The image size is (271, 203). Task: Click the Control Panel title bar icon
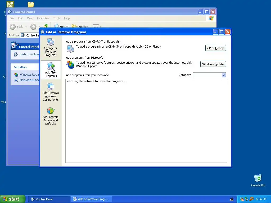point(10,12)
